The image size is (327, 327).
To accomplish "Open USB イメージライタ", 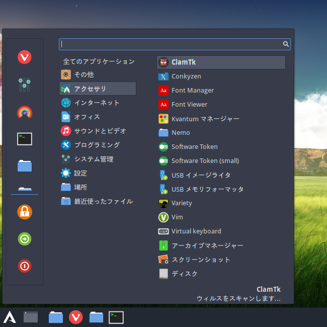I will tap(221, 175).
